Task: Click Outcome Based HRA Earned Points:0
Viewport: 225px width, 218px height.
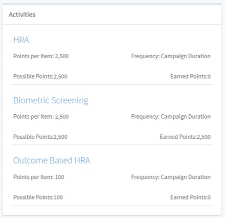Action: (190, 197)
